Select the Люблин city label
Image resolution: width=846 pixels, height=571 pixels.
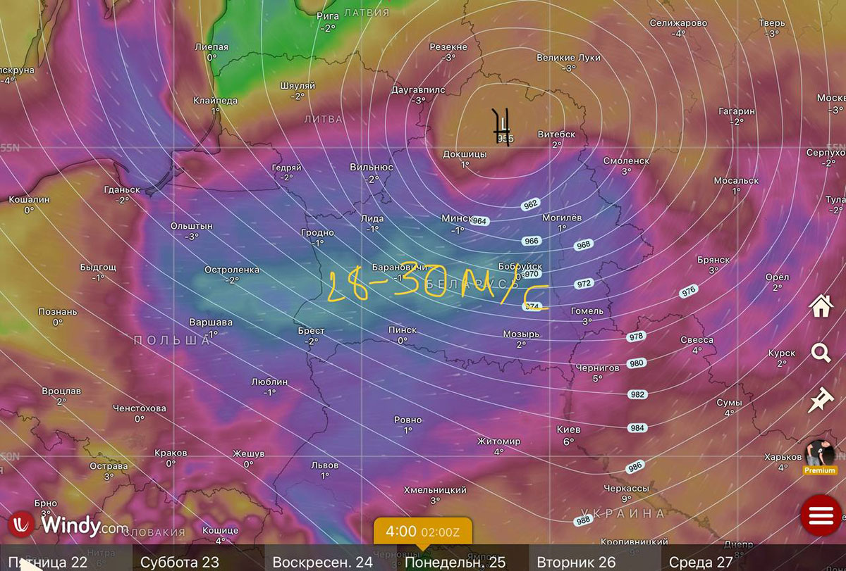pos(269,382)
